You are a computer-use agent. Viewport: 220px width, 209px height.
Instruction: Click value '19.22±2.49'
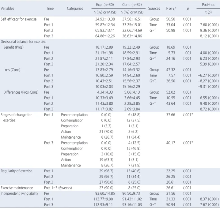tap(131, 47)
